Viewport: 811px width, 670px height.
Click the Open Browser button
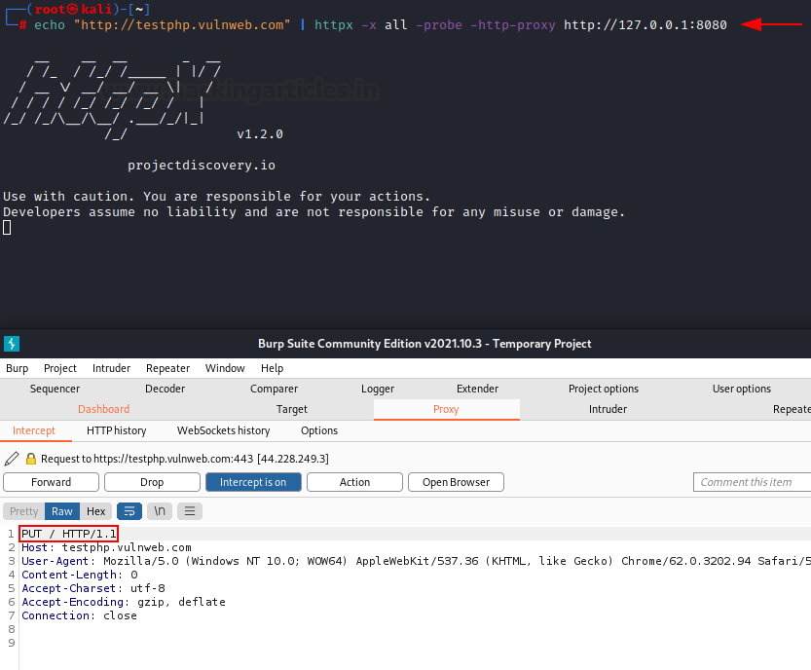click(x=457, y=482)
